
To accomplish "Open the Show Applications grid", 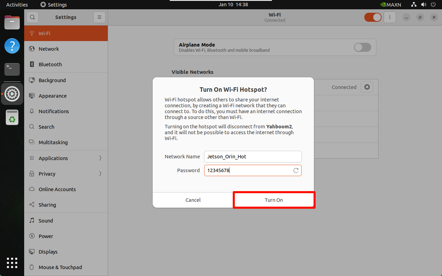I will [12, 263].
